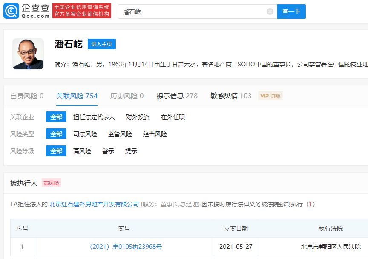Filter risk level by 警示
368x259 pixels.
(x=108, y=151)
